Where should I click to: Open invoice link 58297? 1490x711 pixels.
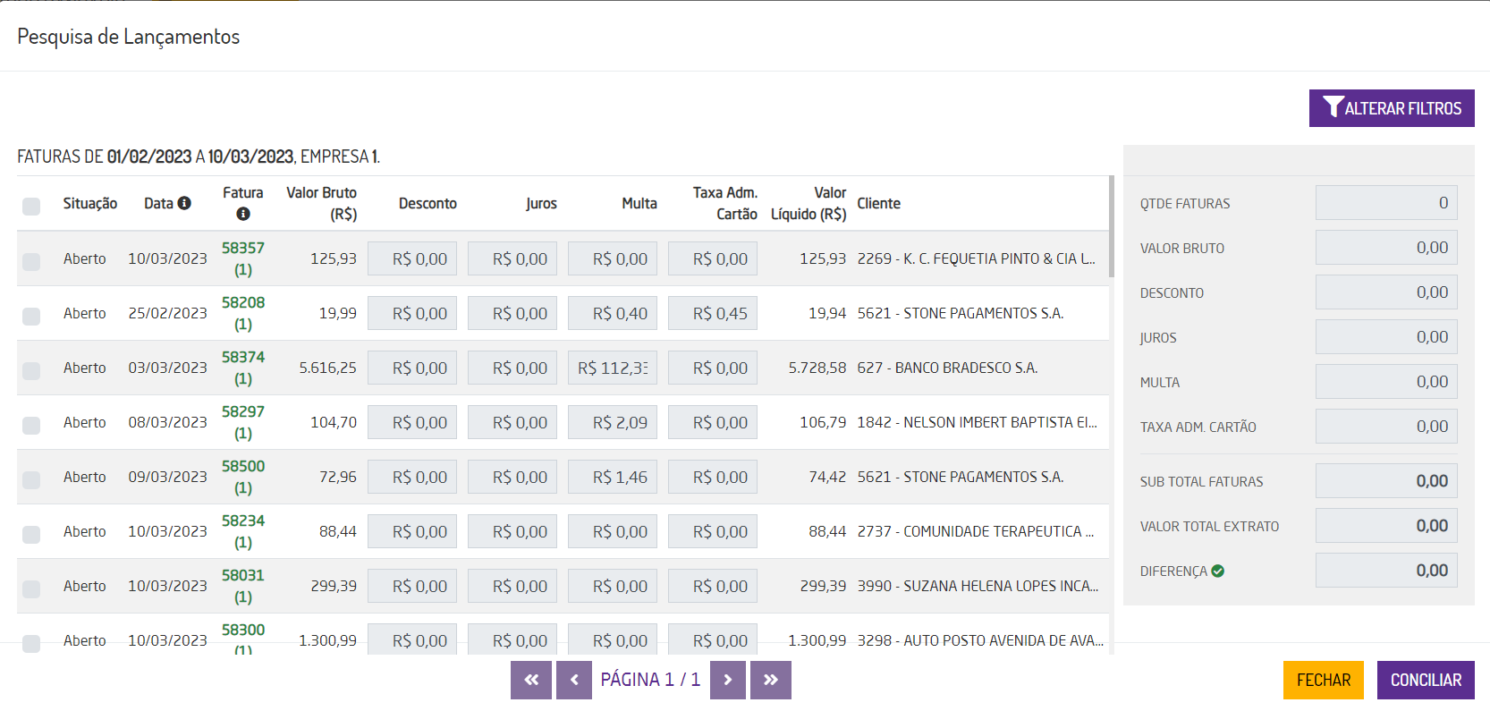(x=243, y=412)
